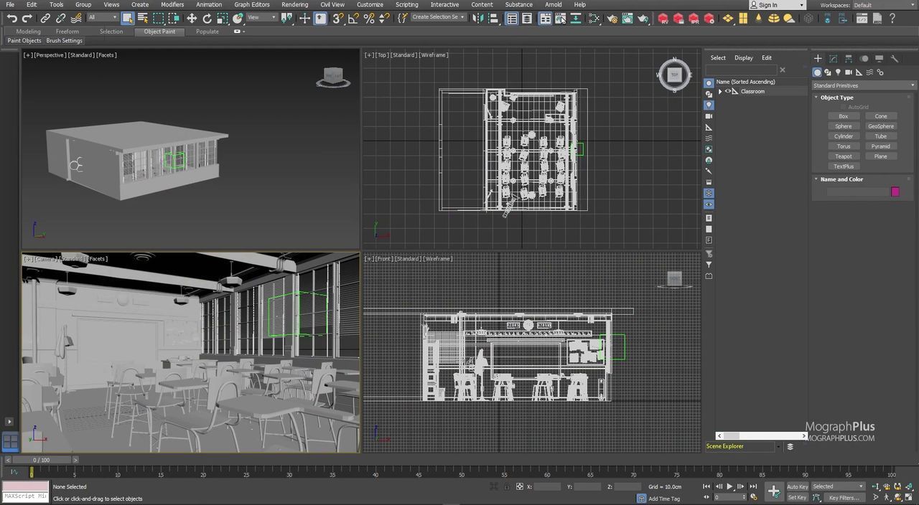This screenshot has height=505, width=919.
Task: Toggle lights display filter in Scene Explorer
Action: 709,105
